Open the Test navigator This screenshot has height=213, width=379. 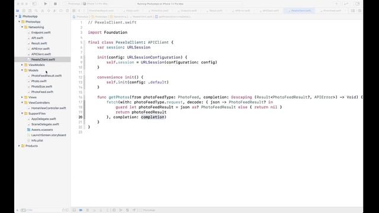49,11
